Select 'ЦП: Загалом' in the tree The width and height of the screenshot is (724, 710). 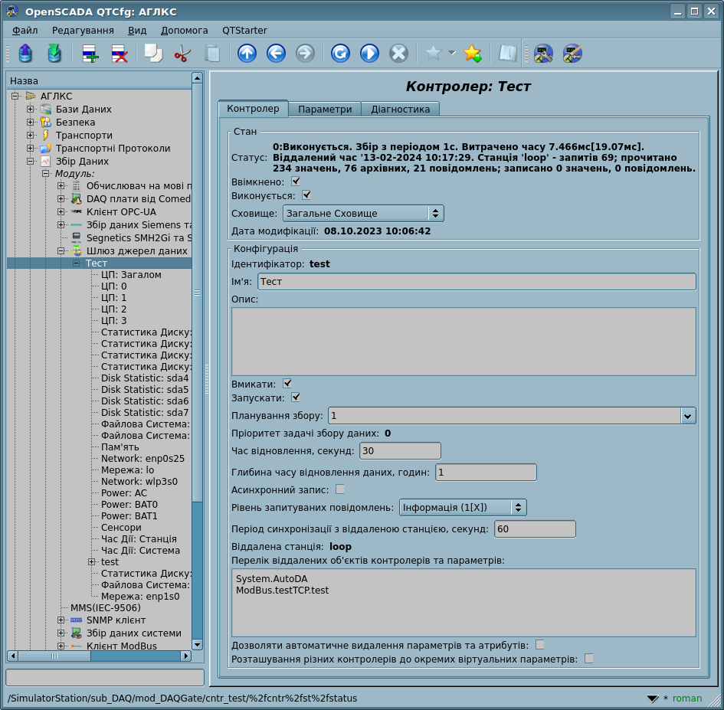tap(131, 274)
